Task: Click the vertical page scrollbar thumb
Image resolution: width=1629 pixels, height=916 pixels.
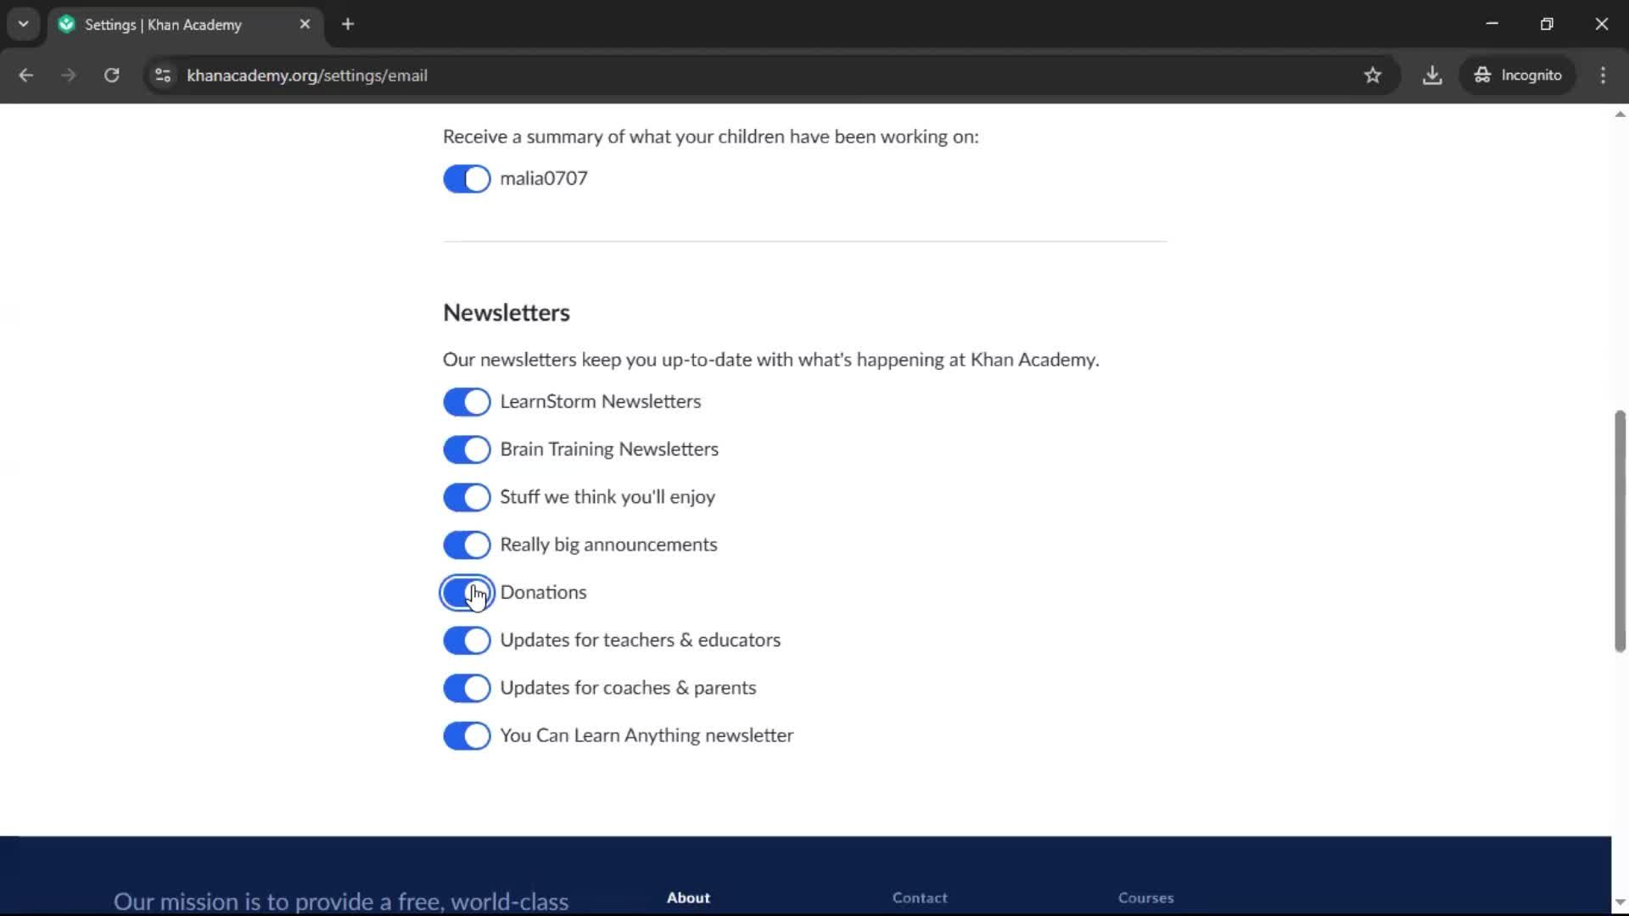Action: pos(1620,531)
